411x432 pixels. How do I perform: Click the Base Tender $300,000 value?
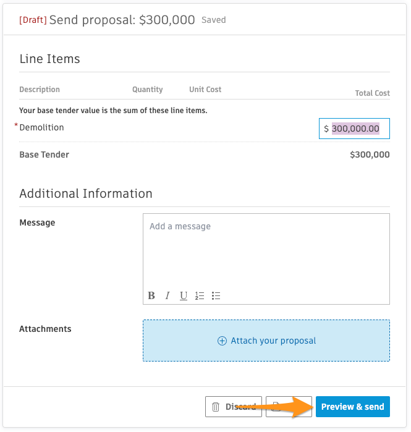pyautogui.click(x=370, y=155)
